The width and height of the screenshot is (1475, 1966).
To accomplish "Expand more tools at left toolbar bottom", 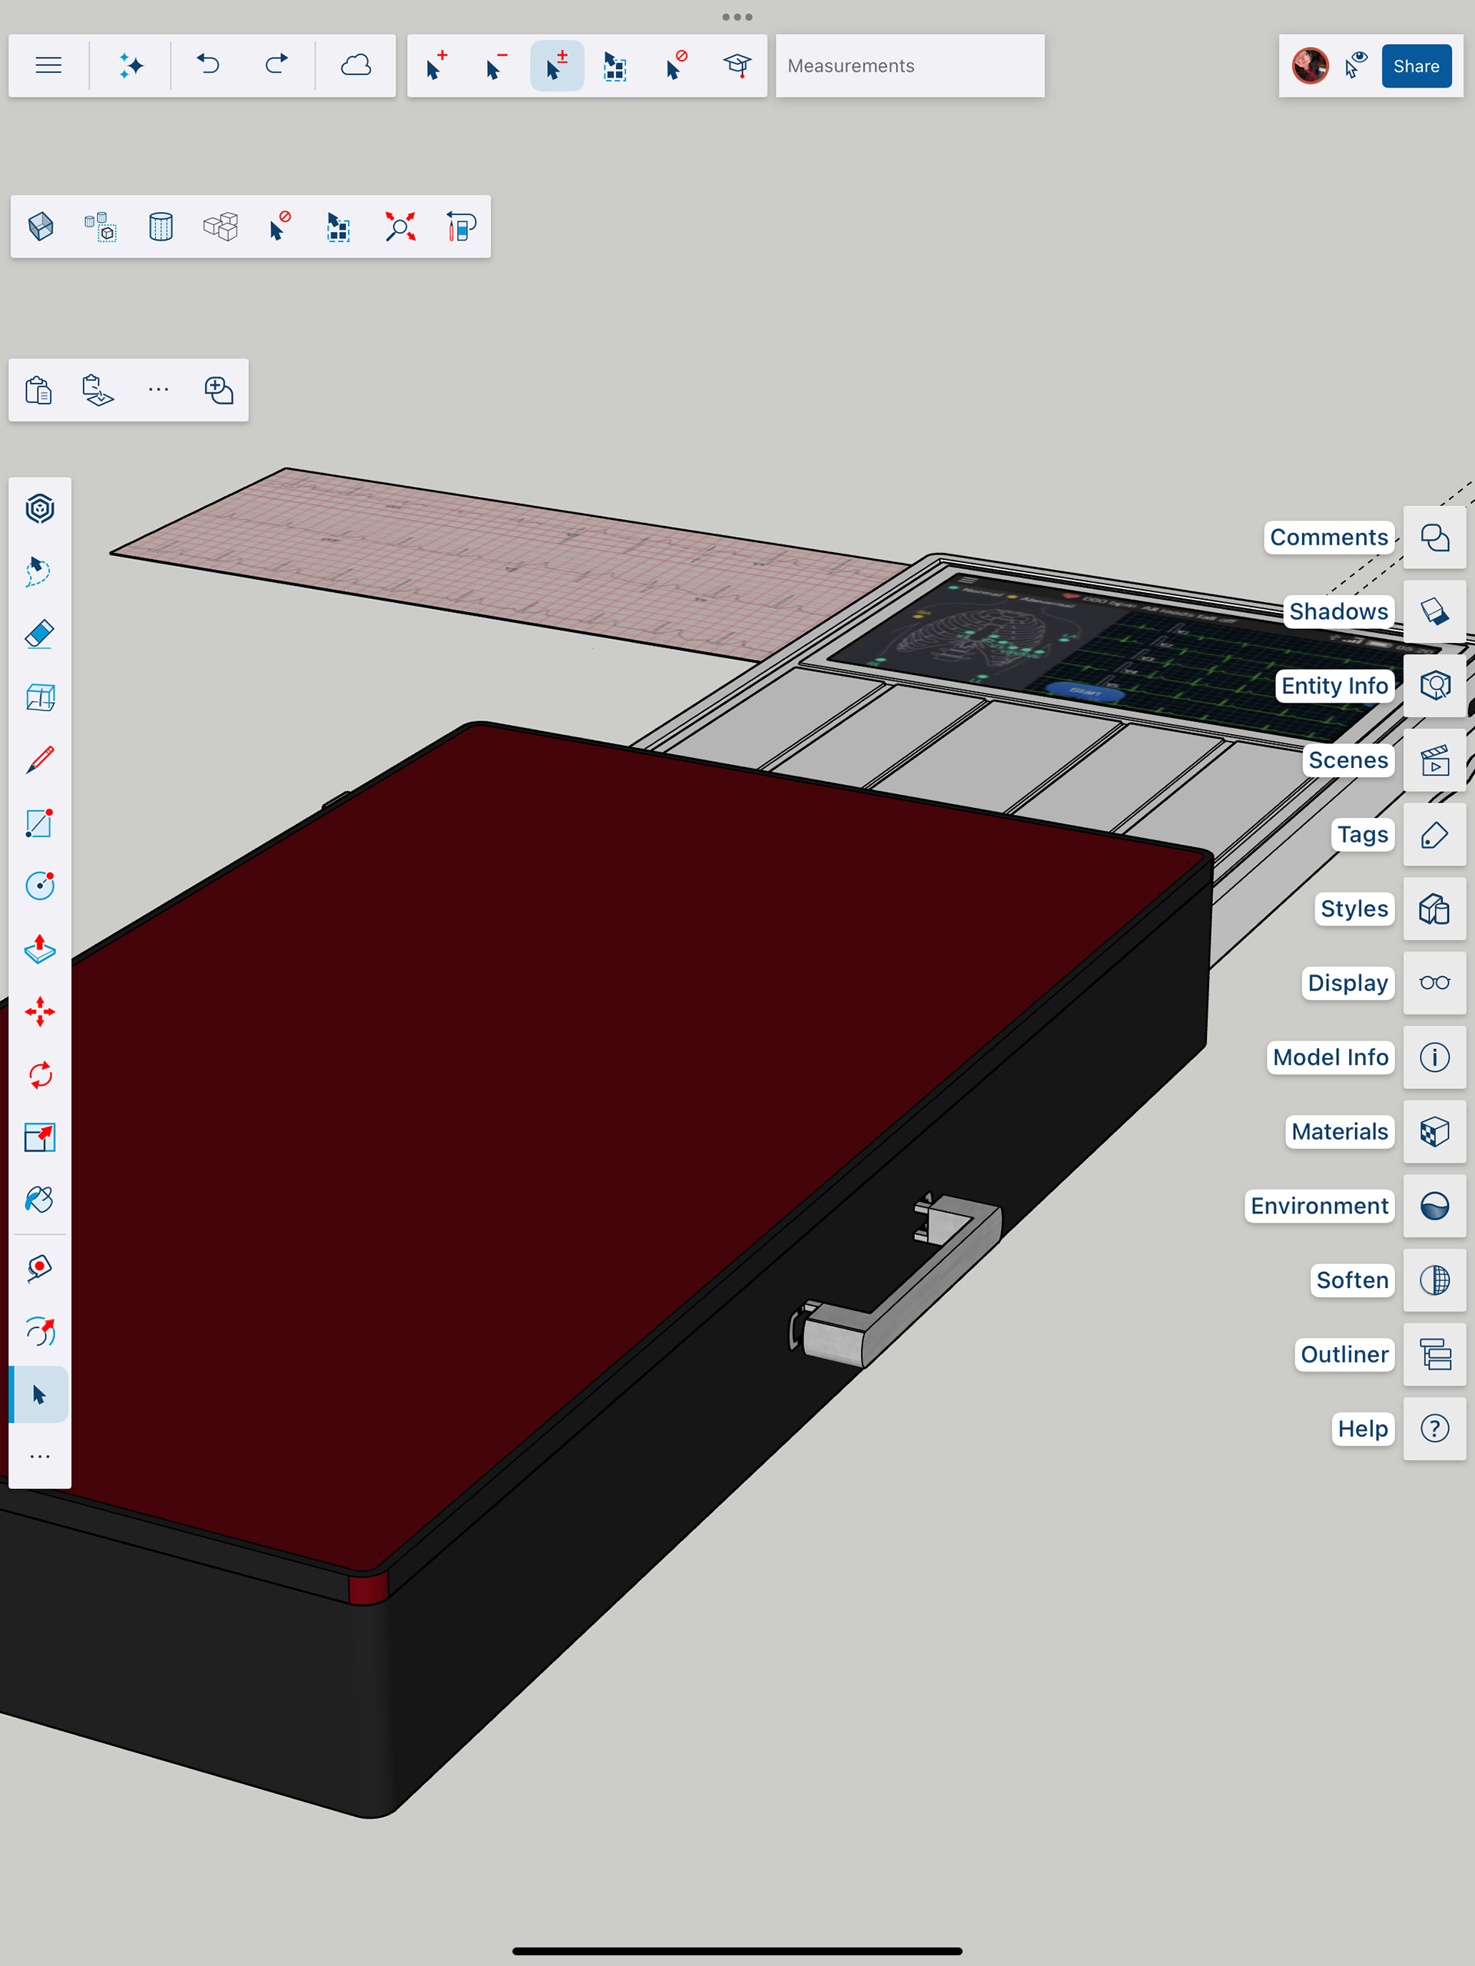I will point(40,1457).
